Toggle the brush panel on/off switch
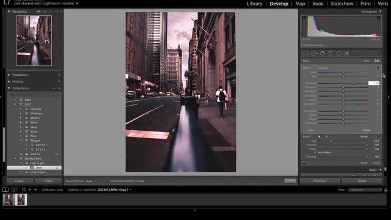Viewport: 391px width, 220px height. [x=304, y=163]
